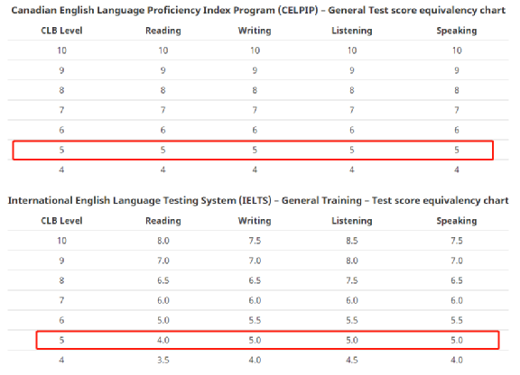Click IELTS Writing score 5.0 for CLB 5
Screen dimensions: 520x375
point(255,340)
